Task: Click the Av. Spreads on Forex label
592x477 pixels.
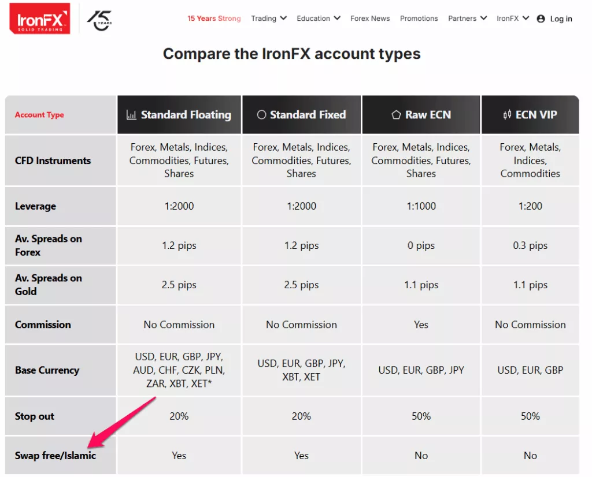Action: [x=49, y=245]
